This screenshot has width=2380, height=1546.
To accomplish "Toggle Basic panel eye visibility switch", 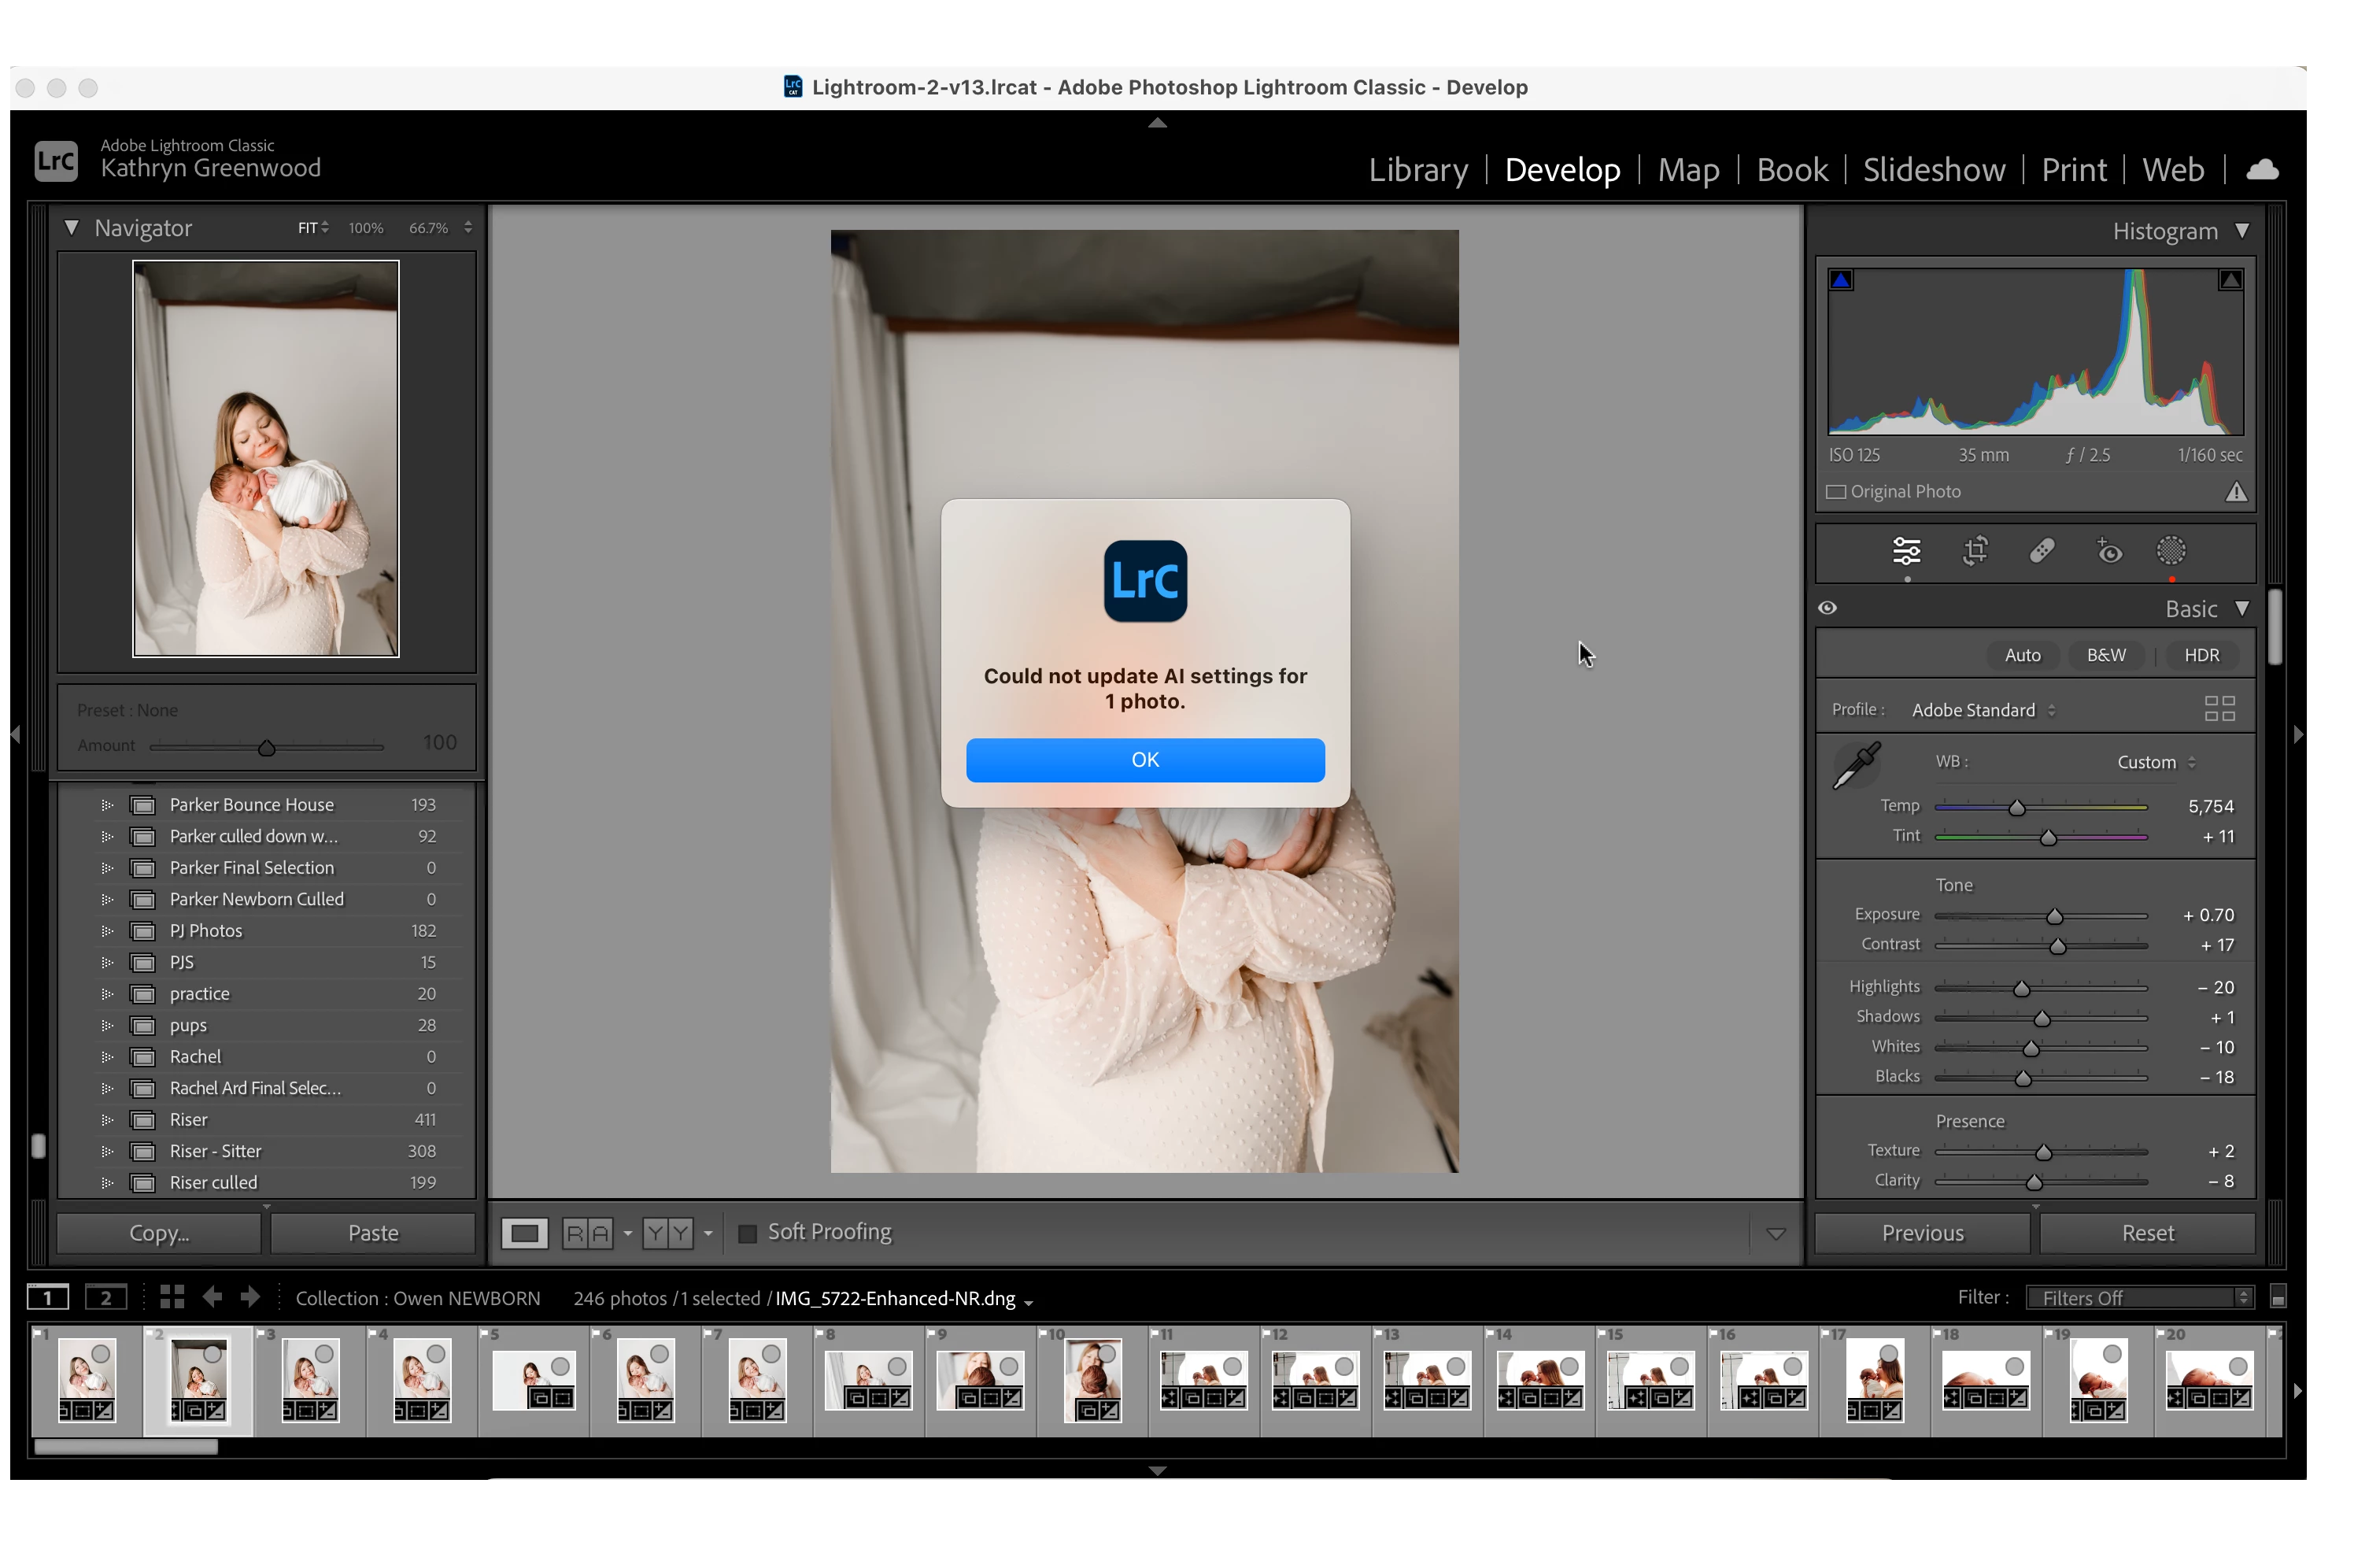I will [x=1828, y=608].
